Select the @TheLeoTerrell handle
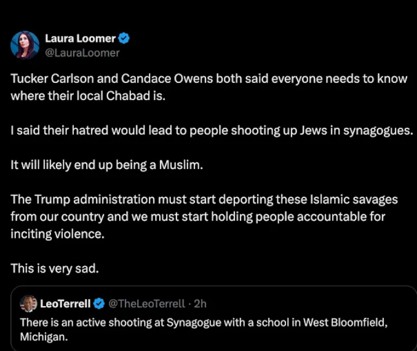417x351 pixels. [148, 304]
